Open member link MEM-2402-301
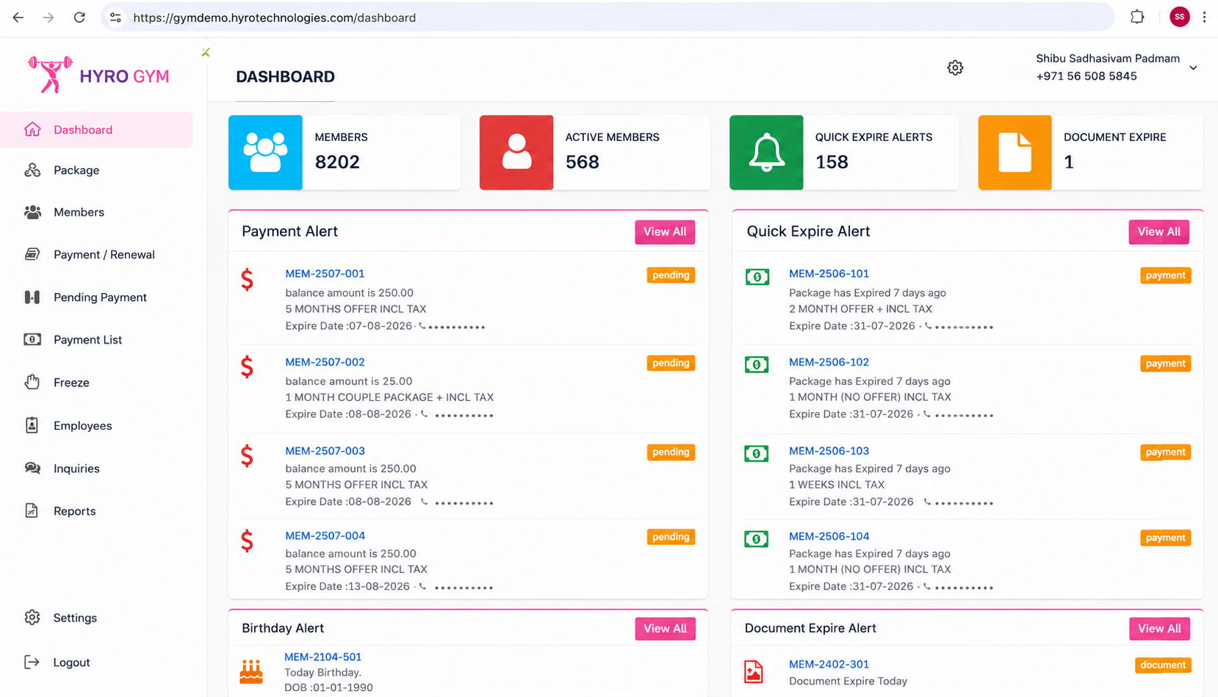The width and height of the screenshot is (1218, 697). 829,664
